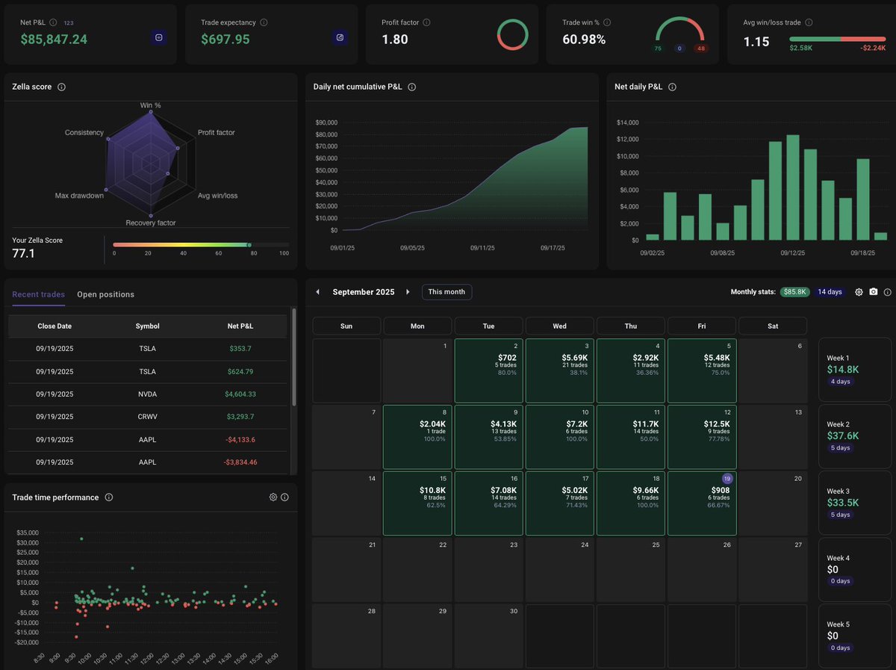Click the TSLA trade row $624.79
The height and width of the screenshot is (670, 896).
[x=147, y=371]
